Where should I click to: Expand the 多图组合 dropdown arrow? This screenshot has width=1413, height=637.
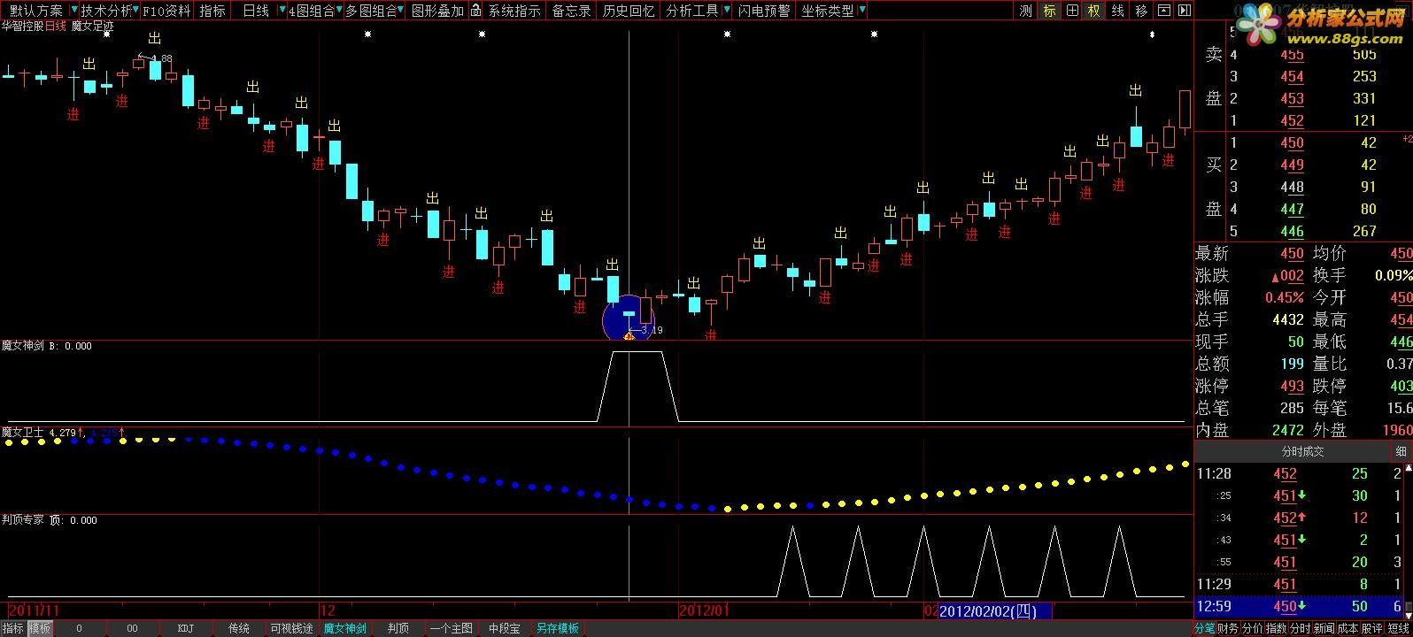click(x=402, y=11)
